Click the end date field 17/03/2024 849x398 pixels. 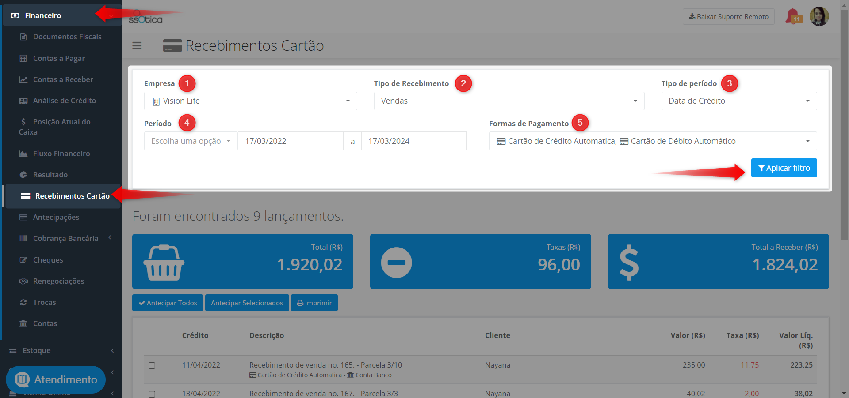tap(413, 141)
